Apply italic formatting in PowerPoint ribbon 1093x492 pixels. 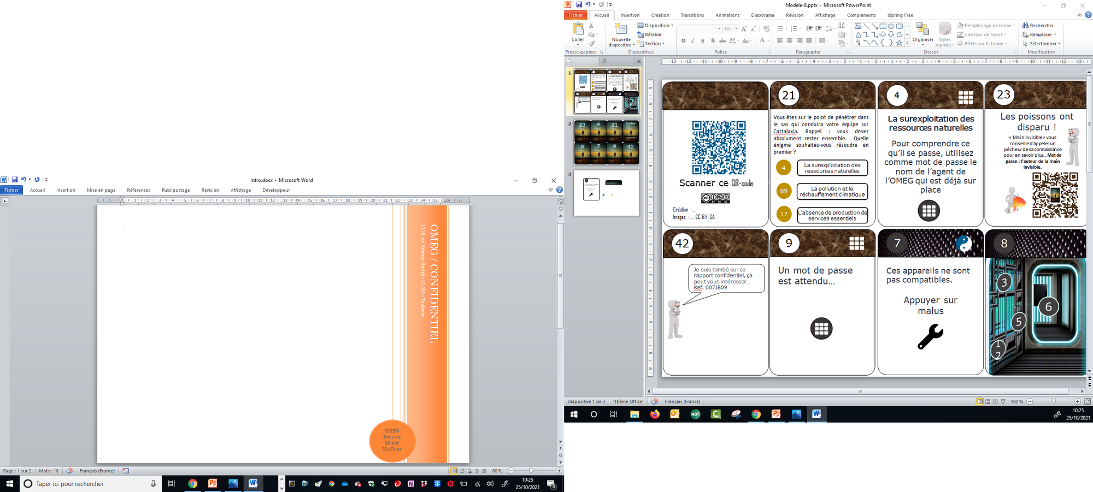pyautogui.click(x=693, y=41)
